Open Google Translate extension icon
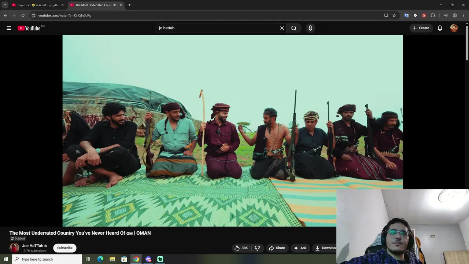The width and height of the screenshot is (469, 264). click(x=406, y=15)
